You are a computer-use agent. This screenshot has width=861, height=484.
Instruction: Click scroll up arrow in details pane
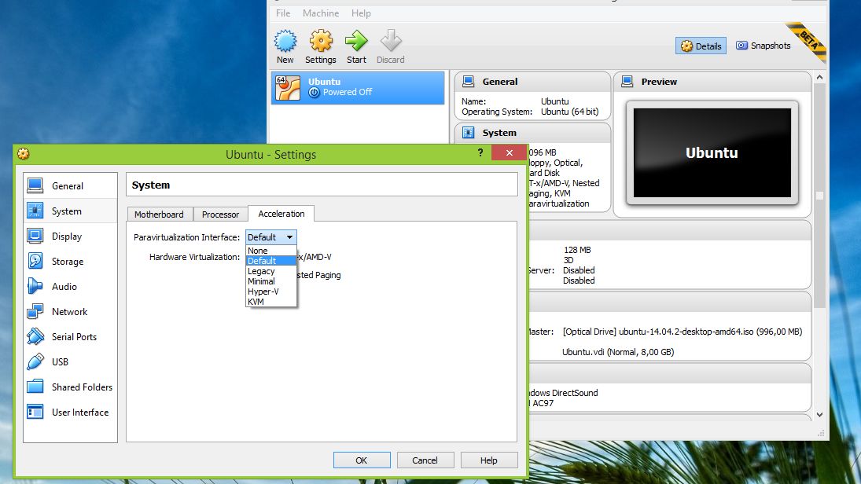[820, 78]
